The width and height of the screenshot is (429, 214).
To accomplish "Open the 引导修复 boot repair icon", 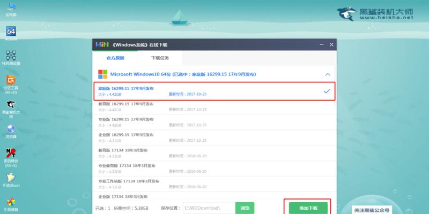I will 11,205.
